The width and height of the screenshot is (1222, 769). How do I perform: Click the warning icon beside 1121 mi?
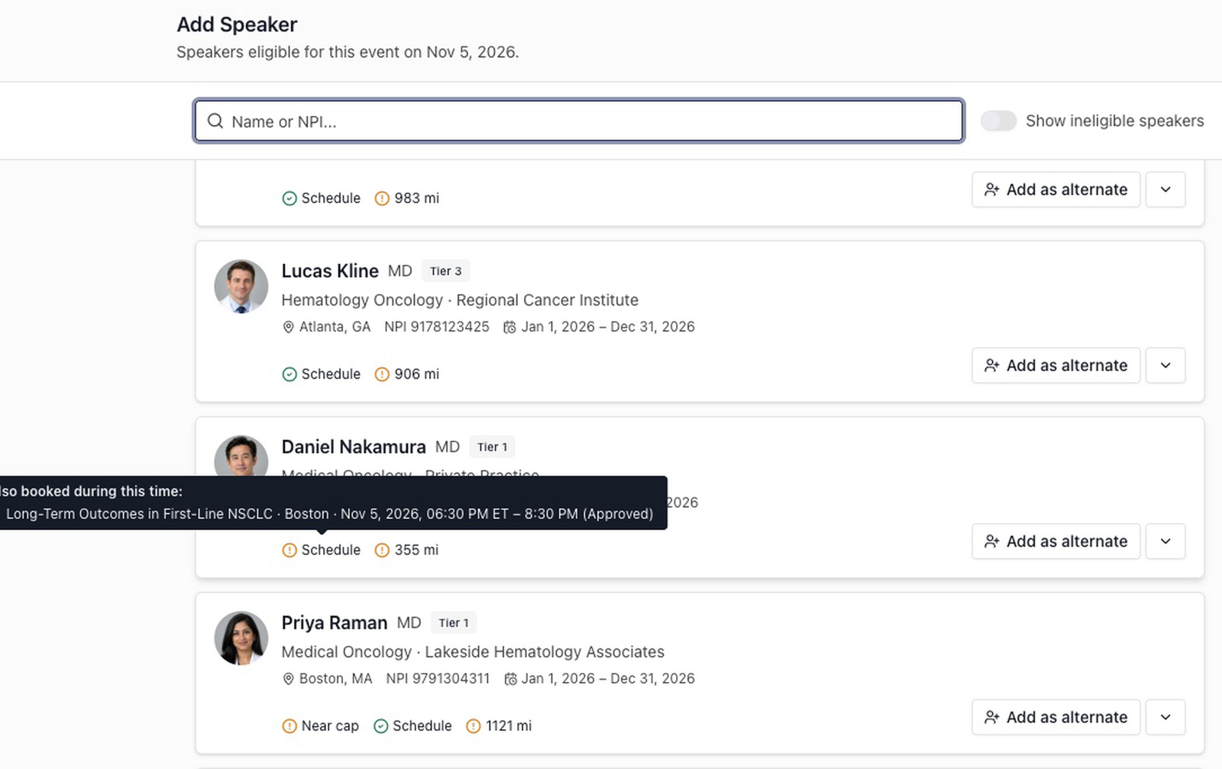474,726
